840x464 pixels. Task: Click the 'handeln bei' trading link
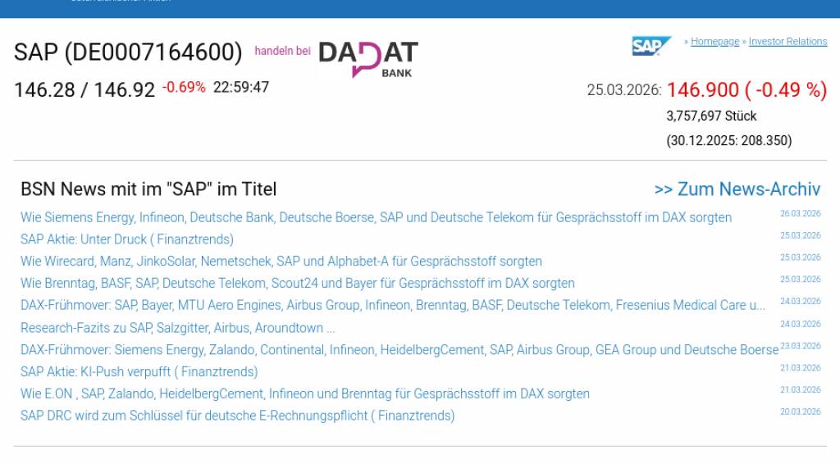coord(282,51)
